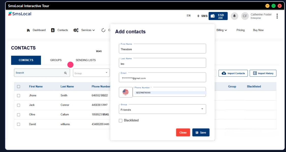Screen dimensions: 286x152
Task: Toggle the Blacklisted checkbox
Action: click(x=121, y=121)
